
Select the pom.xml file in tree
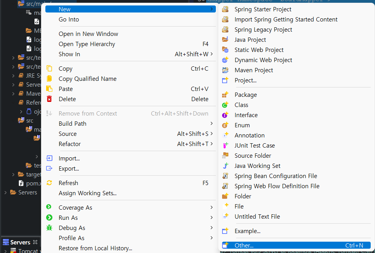coord(30,183)
